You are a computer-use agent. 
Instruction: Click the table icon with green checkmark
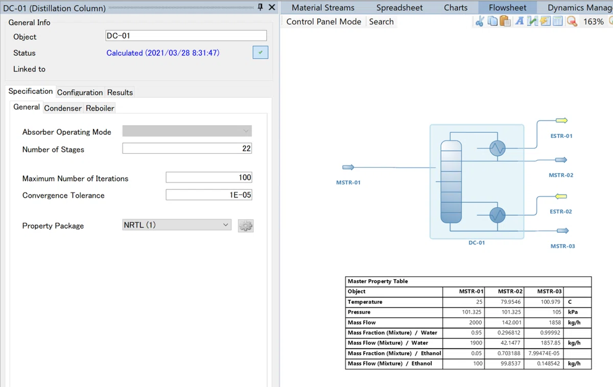532,21
